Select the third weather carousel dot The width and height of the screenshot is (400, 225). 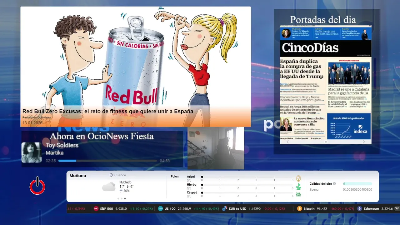pos(125,198)
